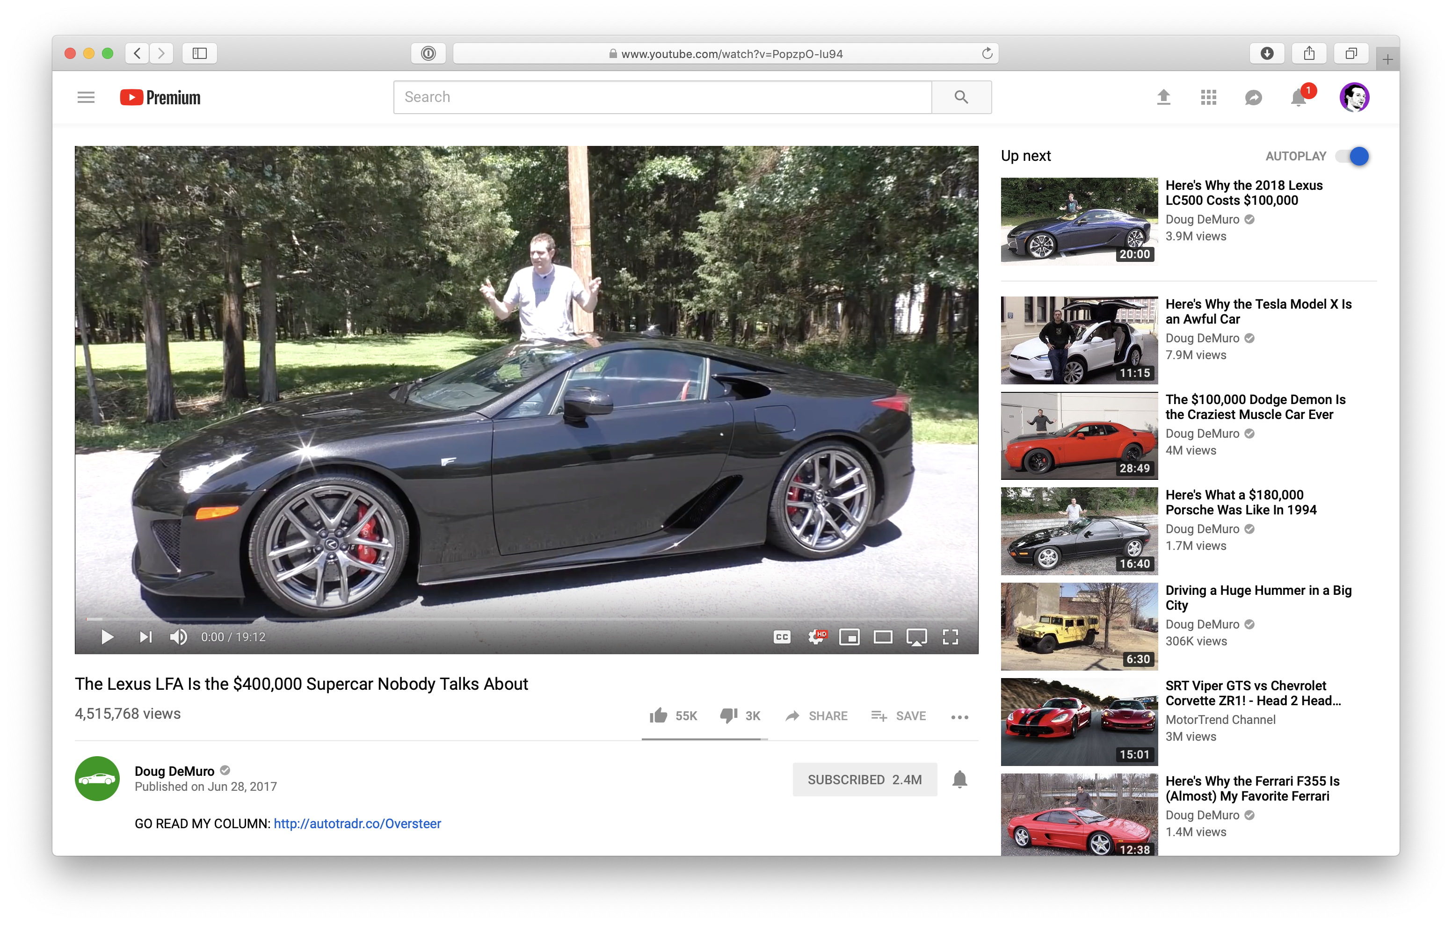Toggle channel notification bell near subscribe
This screenshot has width=1452, height=925.
point(960,780)
